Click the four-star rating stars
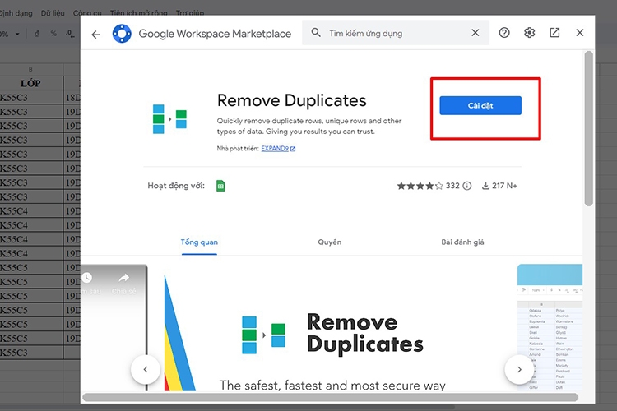This screenshot has width=617, height=411. 420,186
